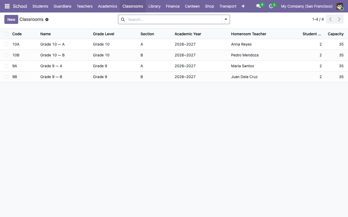This screenshot has width=348, height=217.
Task: Open the Students menu
Action: pyautogui.click(x=40, y=6)
